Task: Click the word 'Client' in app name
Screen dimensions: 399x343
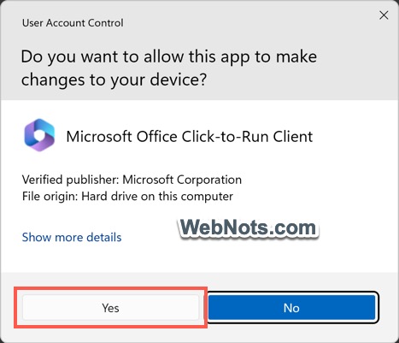Action: point(293,136)
